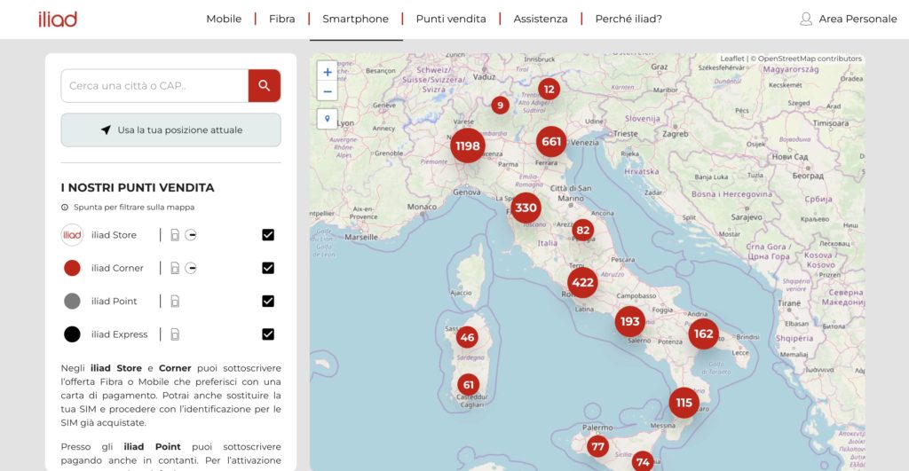
Task: Toggle the iliad Corner checkbox
Action: click(x=268, y=268)
